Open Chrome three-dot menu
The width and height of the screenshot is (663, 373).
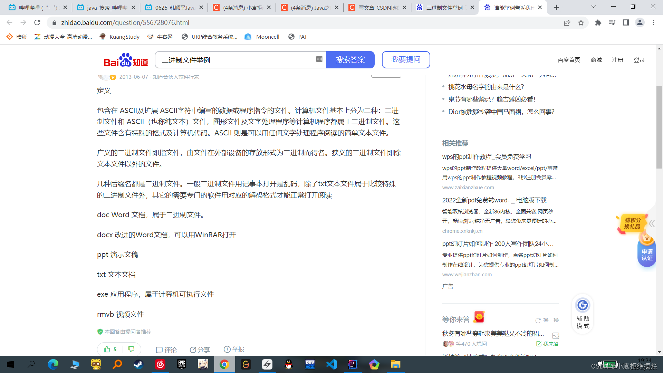point(653,23)
